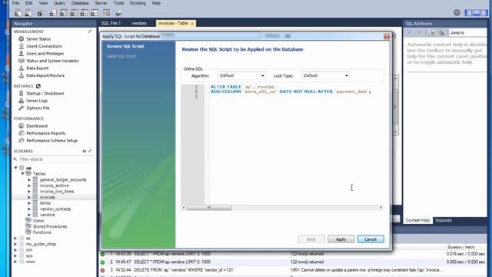Click the Jump to field in SQL Additions
The height and width of the screenshot is (277, 492).
(467, 32)
